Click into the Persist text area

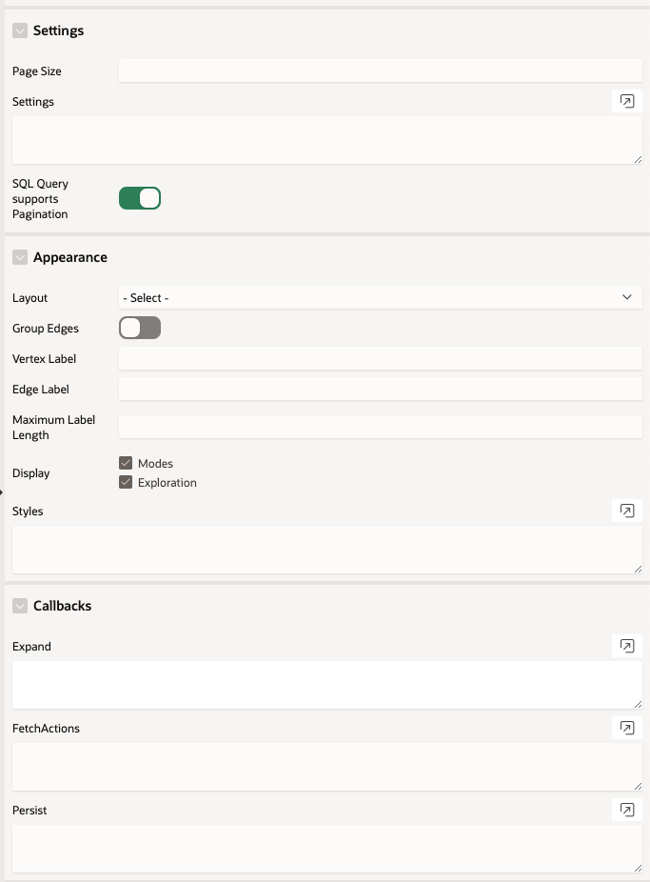pyautogui.click(x=327, y=849)
